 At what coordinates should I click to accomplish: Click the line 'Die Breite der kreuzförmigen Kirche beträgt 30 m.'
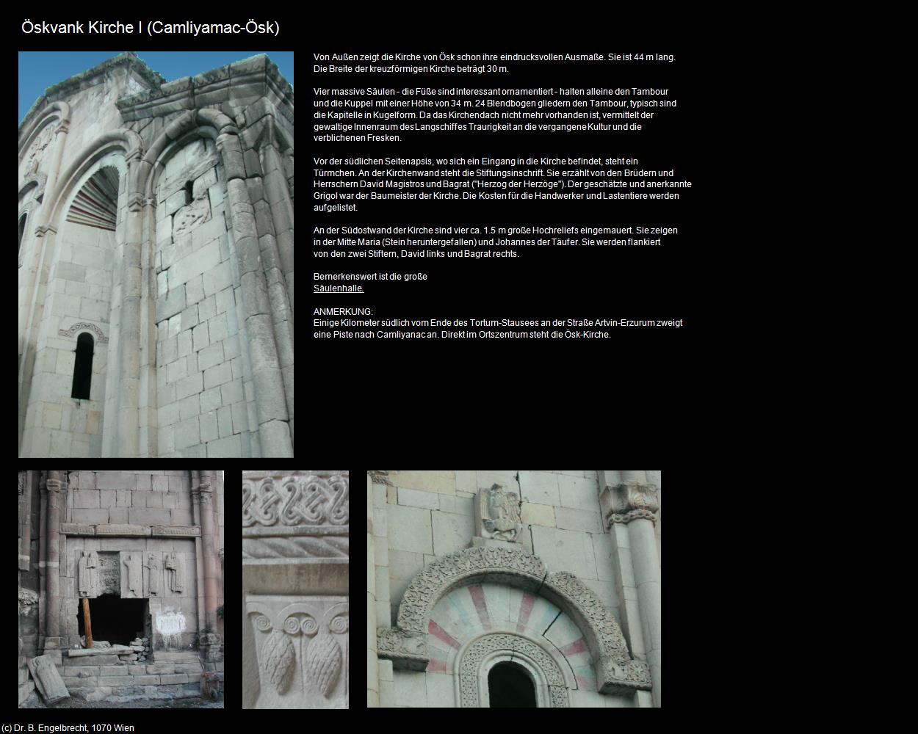coord(411,69)
